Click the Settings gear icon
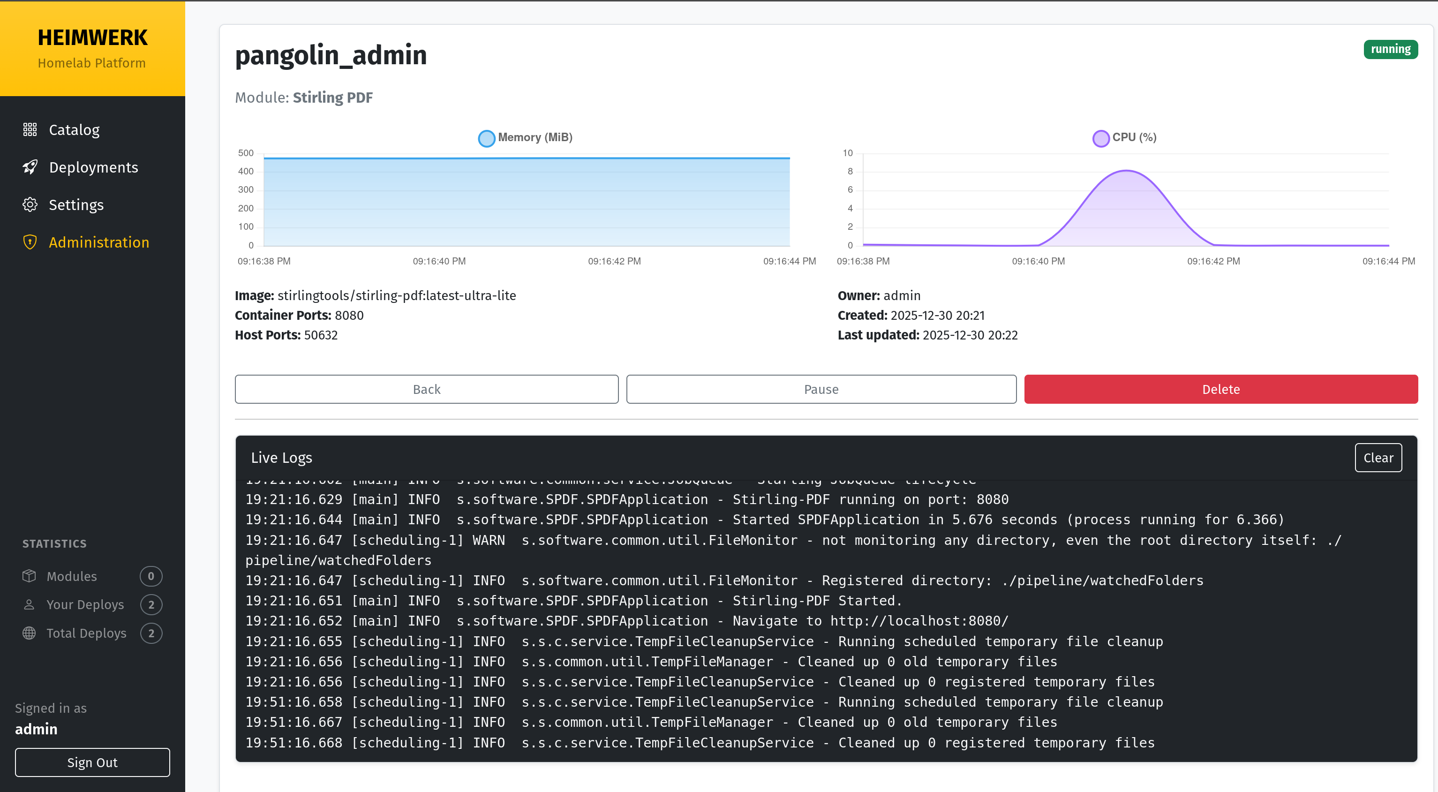The height and width of the screenshot is (792, 1438). tap(30, 204)
